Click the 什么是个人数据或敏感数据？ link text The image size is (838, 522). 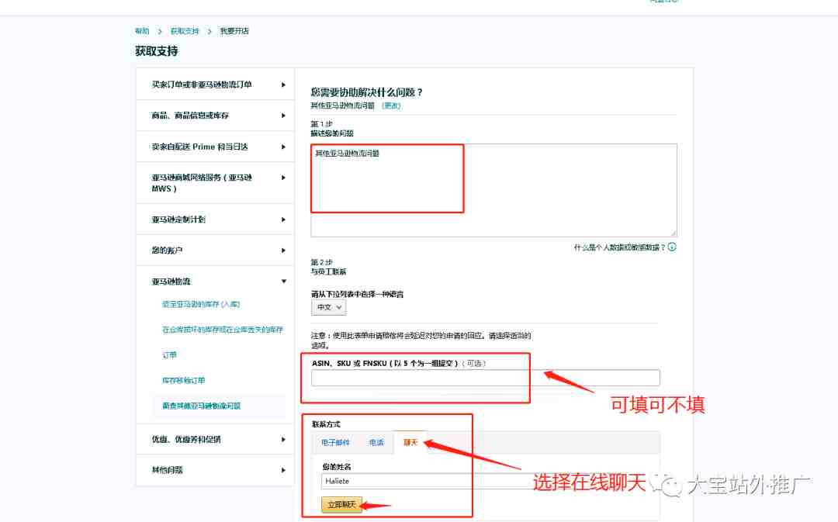click(x=619, y=247)
